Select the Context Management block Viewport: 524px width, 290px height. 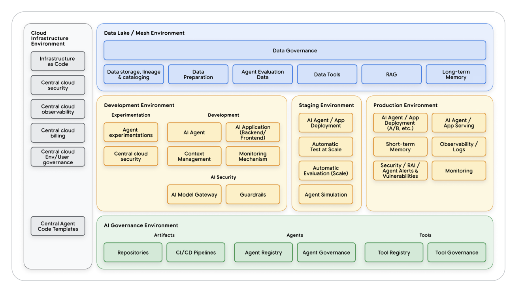click(194, 156)
